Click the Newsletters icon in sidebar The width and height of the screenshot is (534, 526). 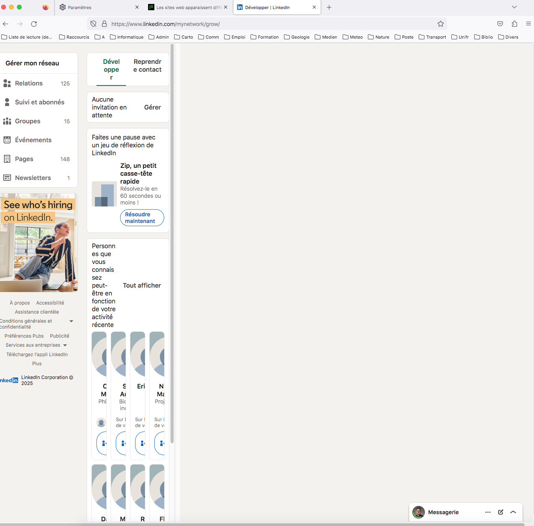7,178
